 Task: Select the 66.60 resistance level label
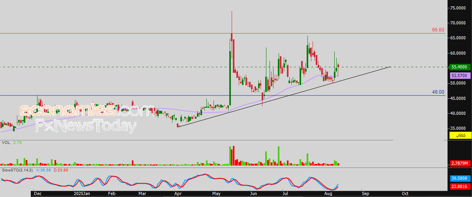click(438, 30)
